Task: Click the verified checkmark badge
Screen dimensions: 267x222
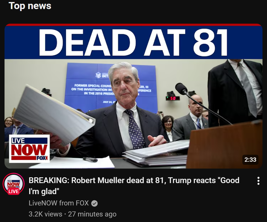Action: click(94, 203)
